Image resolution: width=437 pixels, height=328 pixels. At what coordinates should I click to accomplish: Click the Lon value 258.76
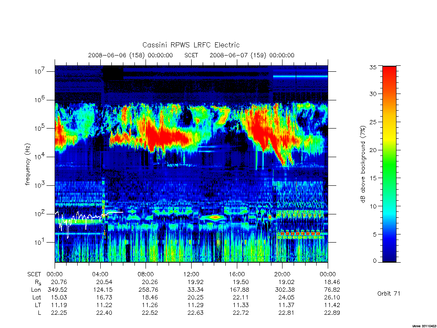click(x=148, y=290)
